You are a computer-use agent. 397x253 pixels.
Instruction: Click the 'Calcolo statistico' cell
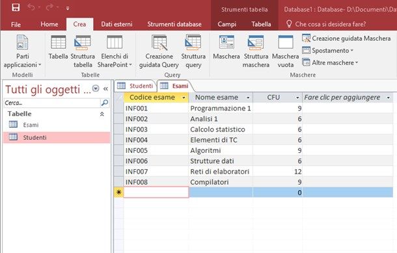[221, 129]
